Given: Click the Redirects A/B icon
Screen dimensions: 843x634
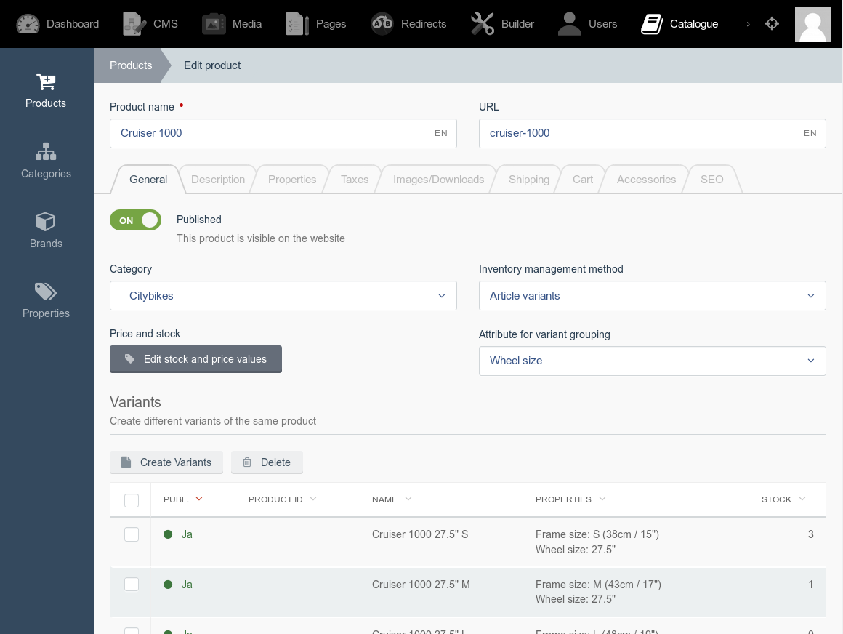Looking at the screenshot, I should click(x=382, y=24).
